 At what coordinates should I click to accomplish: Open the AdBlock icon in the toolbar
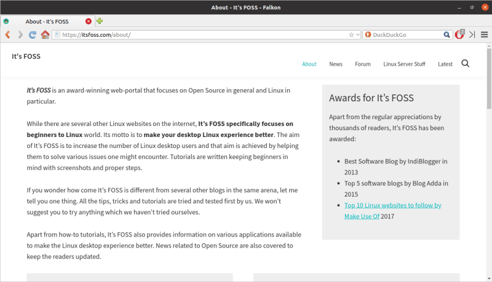459,35
